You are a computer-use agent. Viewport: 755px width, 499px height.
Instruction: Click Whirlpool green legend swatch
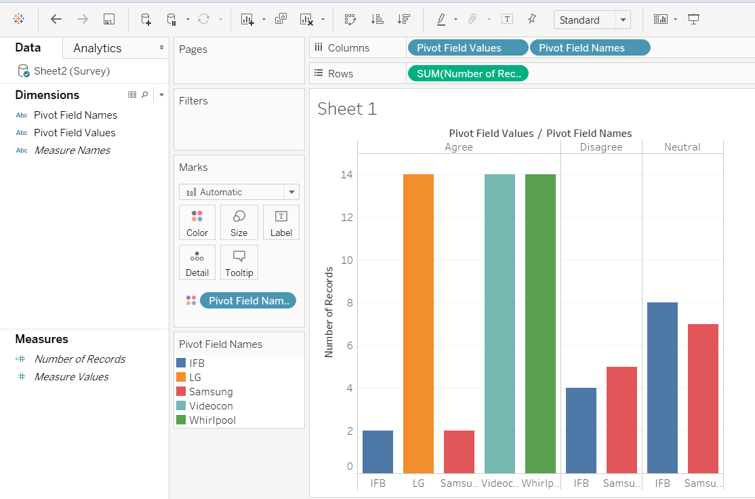(x=181, y=420)
